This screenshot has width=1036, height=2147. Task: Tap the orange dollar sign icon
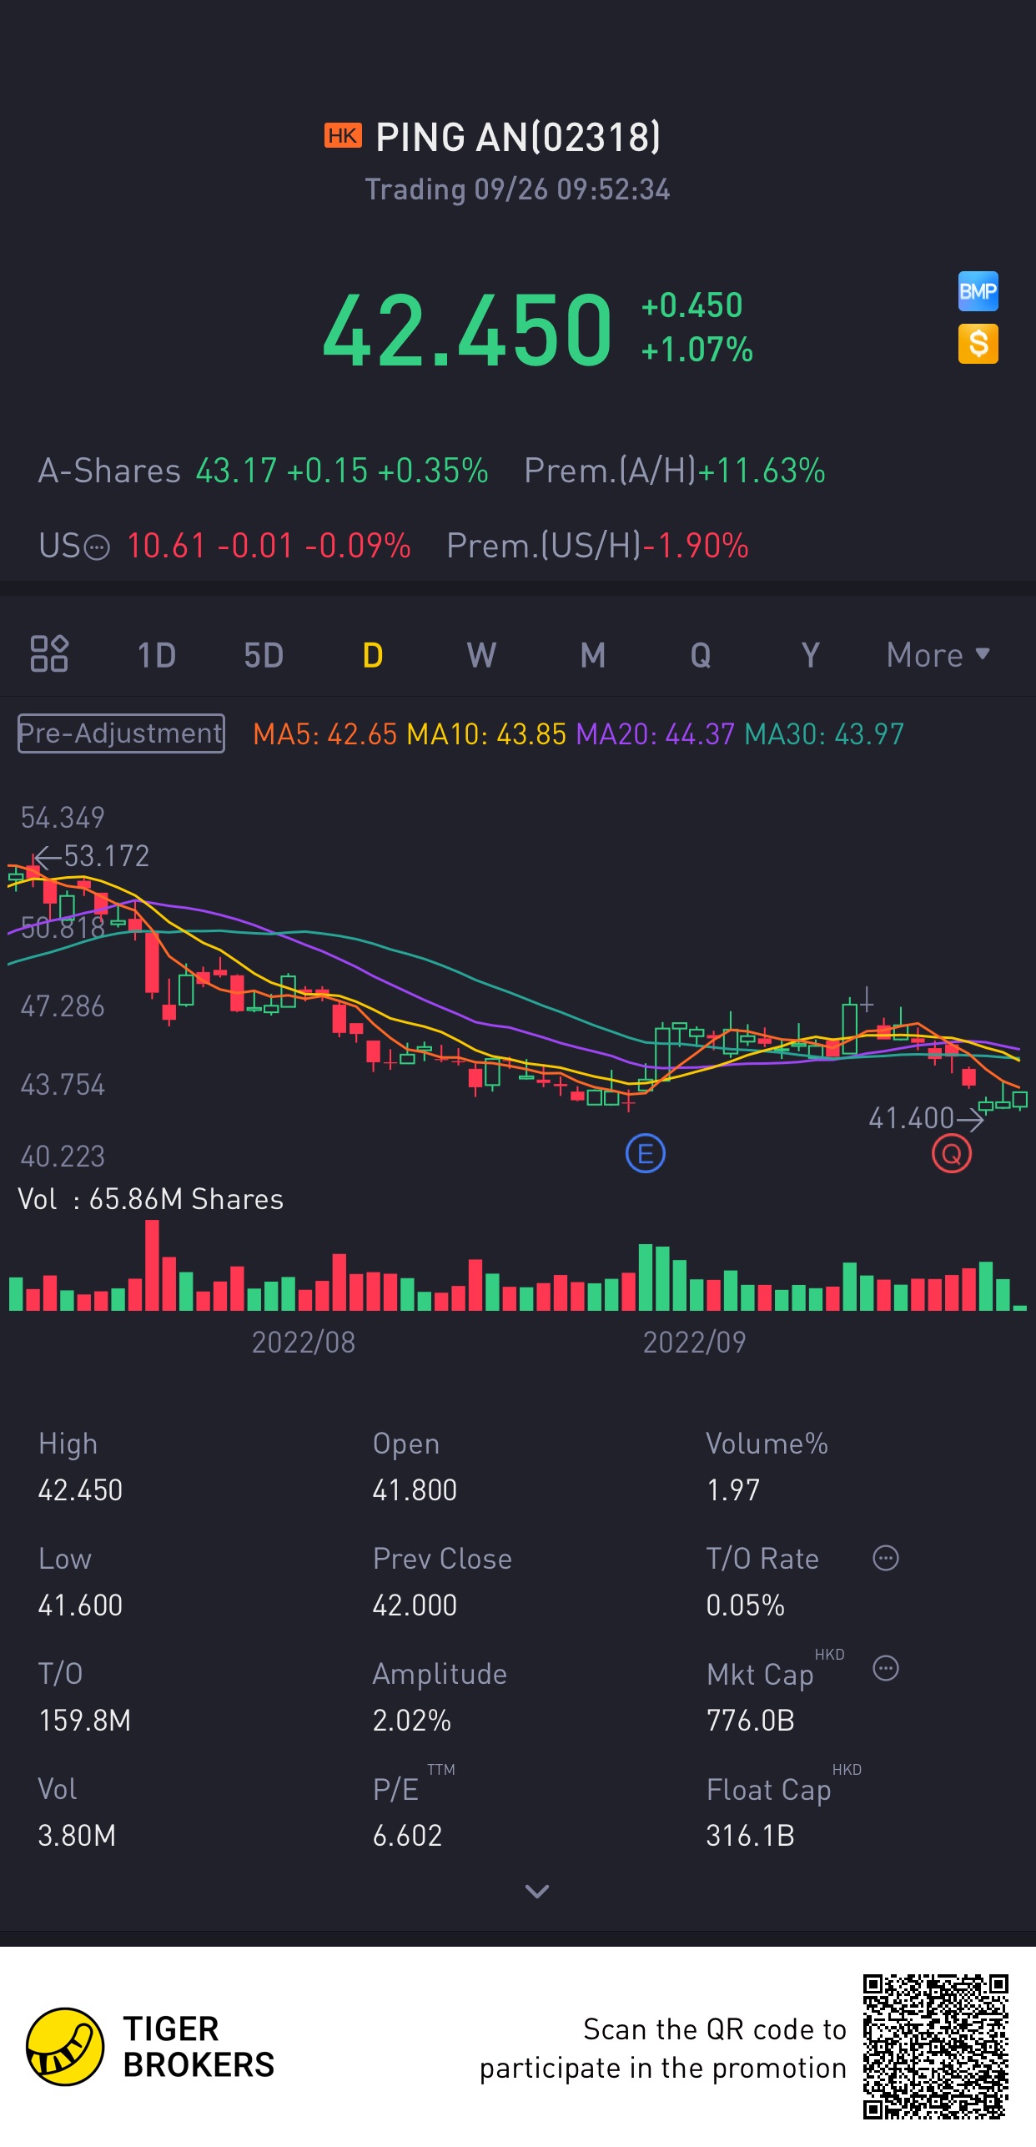[x=978, y=344]
